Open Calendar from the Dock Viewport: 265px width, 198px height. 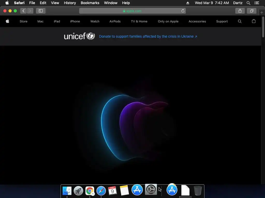[112, 191]
